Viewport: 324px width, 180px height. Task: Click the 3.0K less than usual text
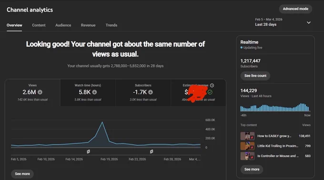pyautogui.click(x=143, y=100)
